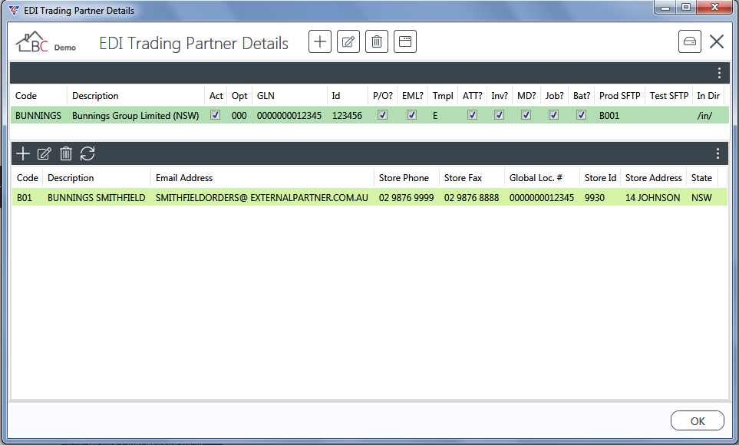Click the Opt column header
The width and height of the screenshot is (739, 445).
[x=239, y=96]
